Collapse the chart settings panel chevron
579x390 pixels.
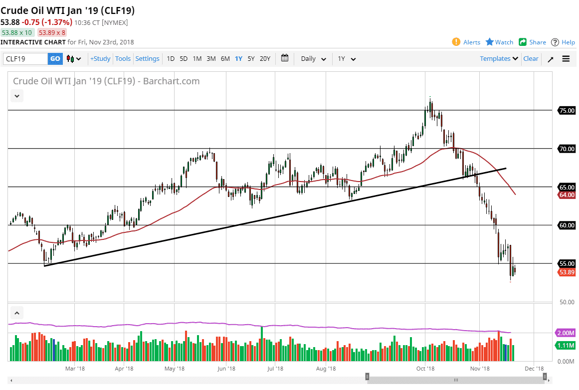(x=16, y=96)
